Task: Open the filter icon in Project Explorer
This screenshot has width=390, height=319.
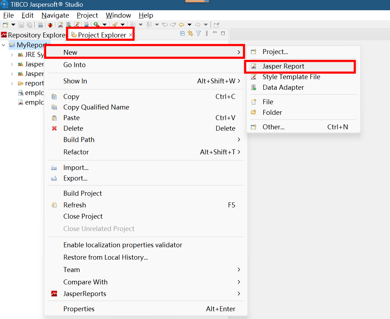Action: pos(199,34)
